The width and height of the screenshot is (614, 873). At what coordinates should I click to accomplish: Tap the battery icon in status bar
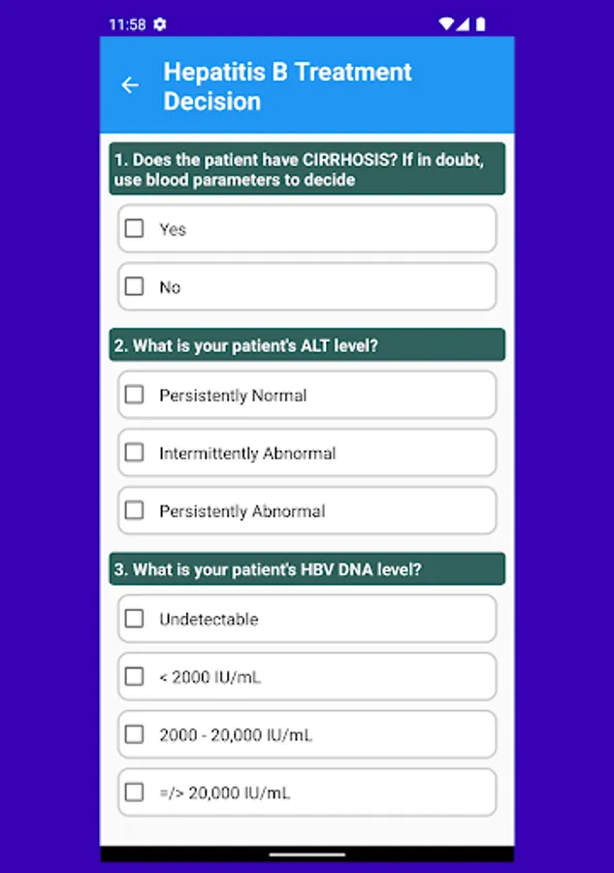coord(480,23)
